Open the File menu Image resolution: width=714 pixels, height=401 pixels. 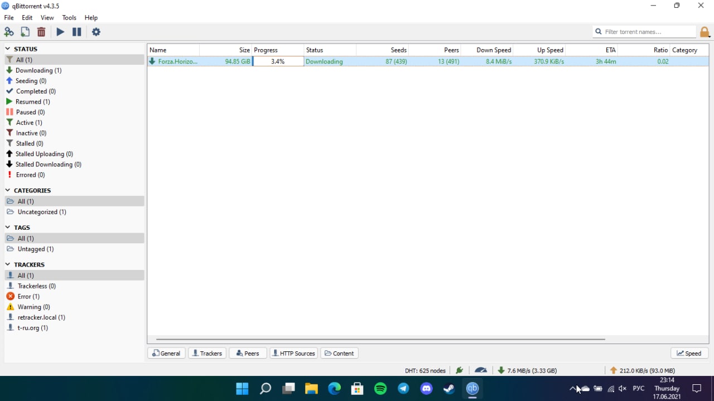tap(9, 18)
